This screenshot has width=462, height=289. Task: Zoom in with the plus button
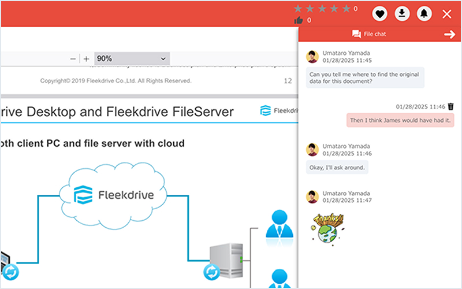[86, 59]
